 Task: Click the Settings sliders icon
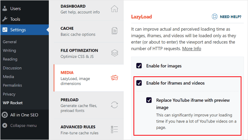[5, 30]
